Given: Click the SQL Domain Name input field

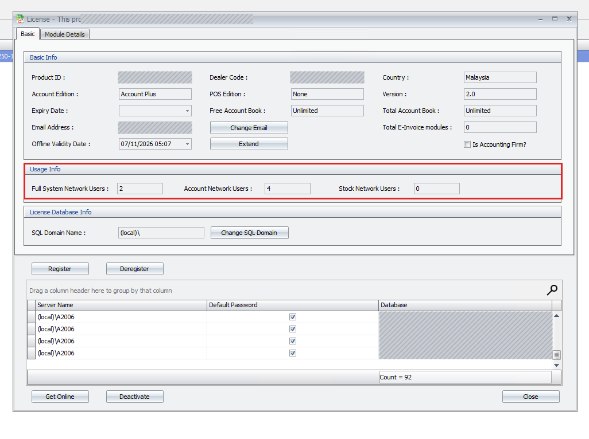Looking at the screenshot, I should 161,233.
